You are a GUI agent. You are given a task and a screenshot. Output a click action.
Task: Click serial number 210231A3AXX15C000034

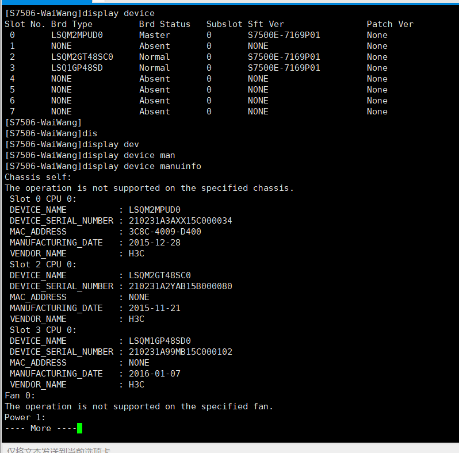tap(180, 221)
